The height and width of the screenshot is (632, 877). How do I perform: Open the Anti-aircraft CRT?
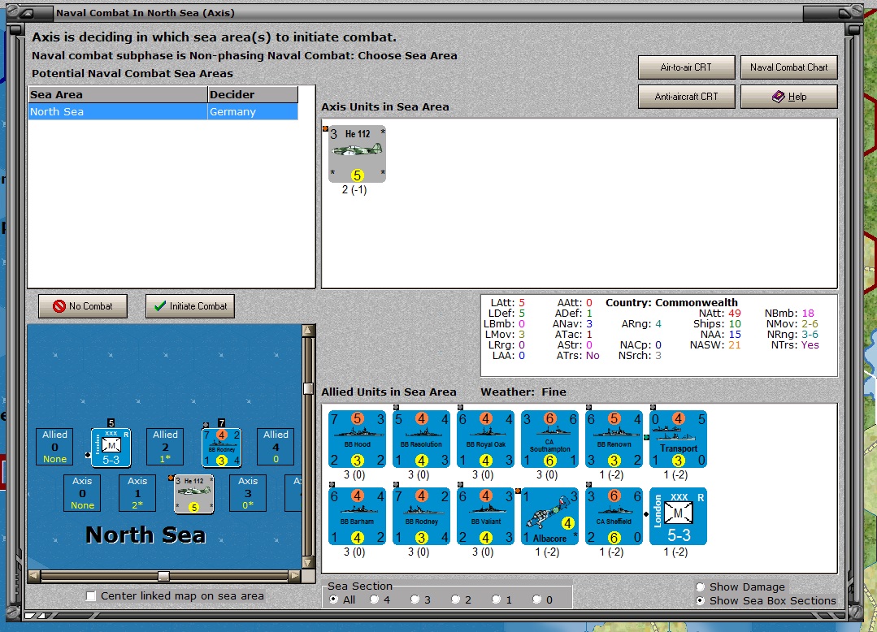pyautogui.click(x=686, y=96)
